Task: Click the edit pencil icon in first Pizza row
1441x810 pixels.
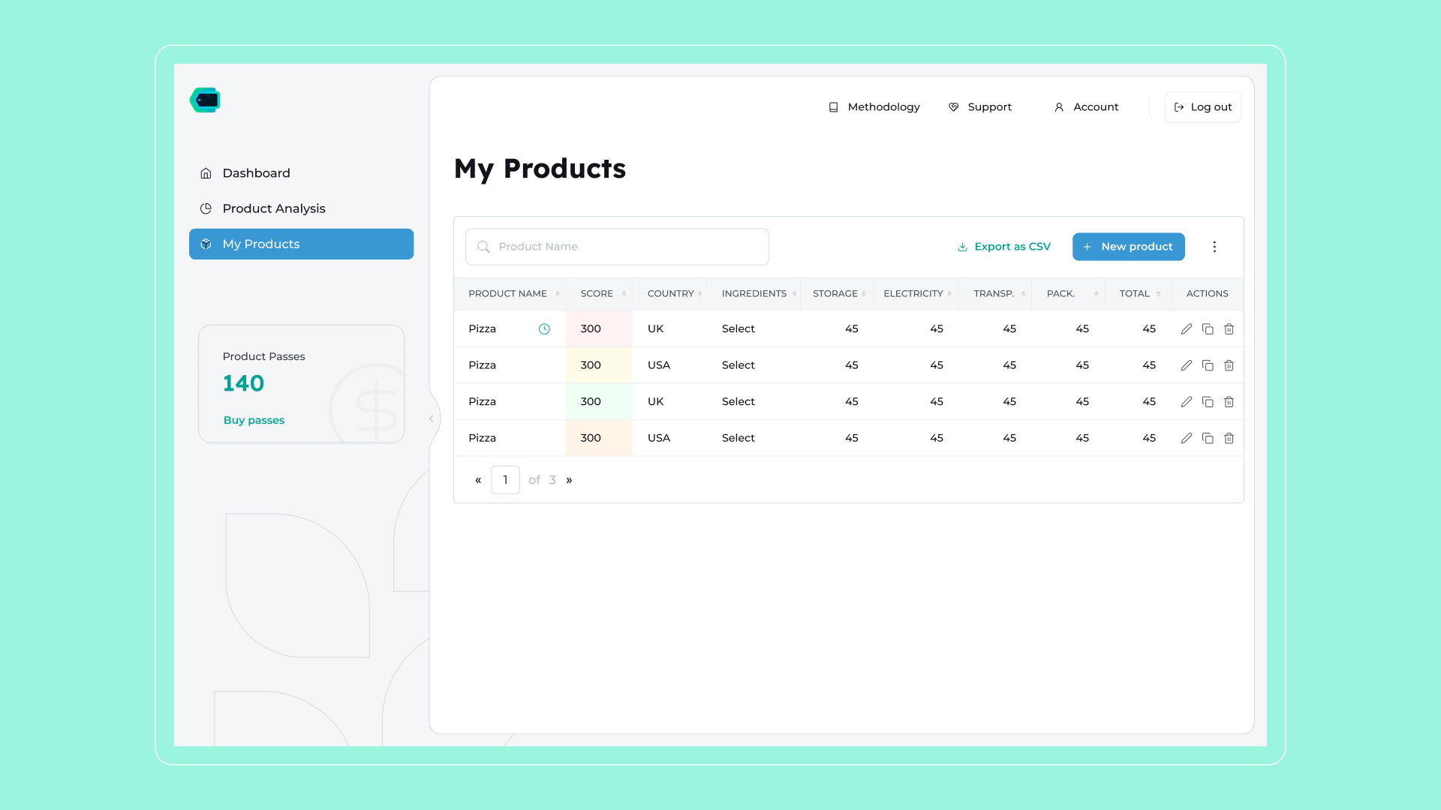Action: [x=1186, y=328]
